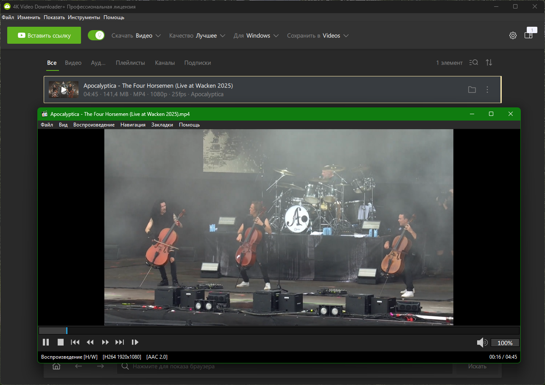The width and height of the screenshot is (545, 385).
Task: Fast-forward the video with the double-right arrows
Action: pyautogui.click(x=105, y=342)
